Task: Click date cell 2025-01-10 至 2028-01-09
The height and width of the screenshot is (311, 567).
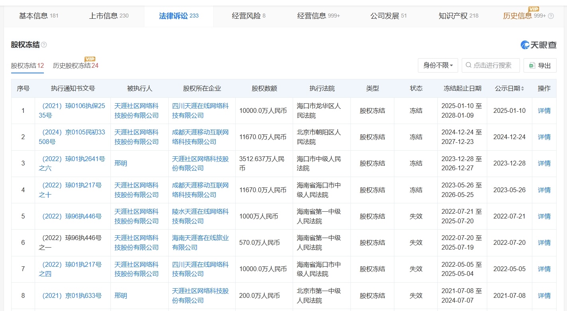Action: click(x=462, y=111)
